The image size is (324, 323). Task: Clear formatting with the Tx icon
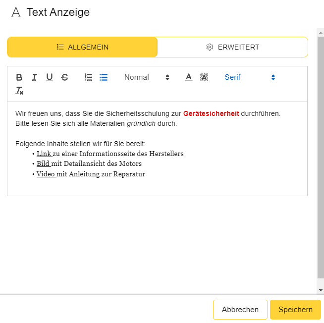click(19, 91)
